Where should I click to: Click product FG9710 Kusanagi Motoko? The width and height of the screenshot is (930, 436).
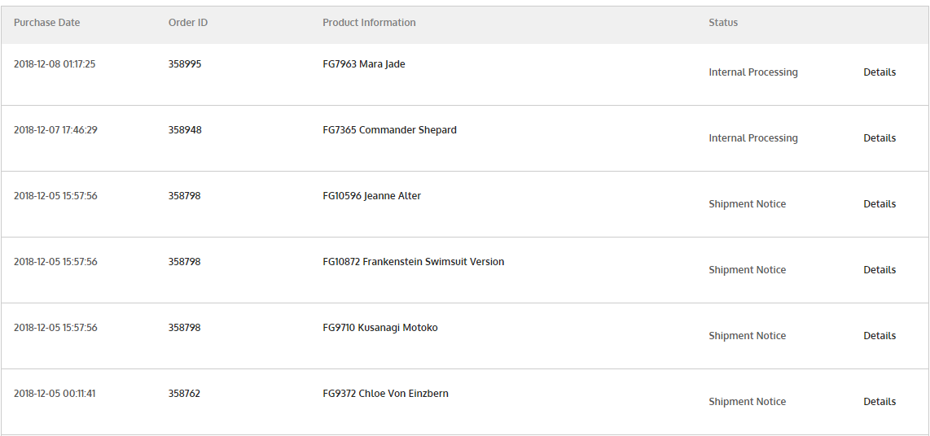coord(380,328)
